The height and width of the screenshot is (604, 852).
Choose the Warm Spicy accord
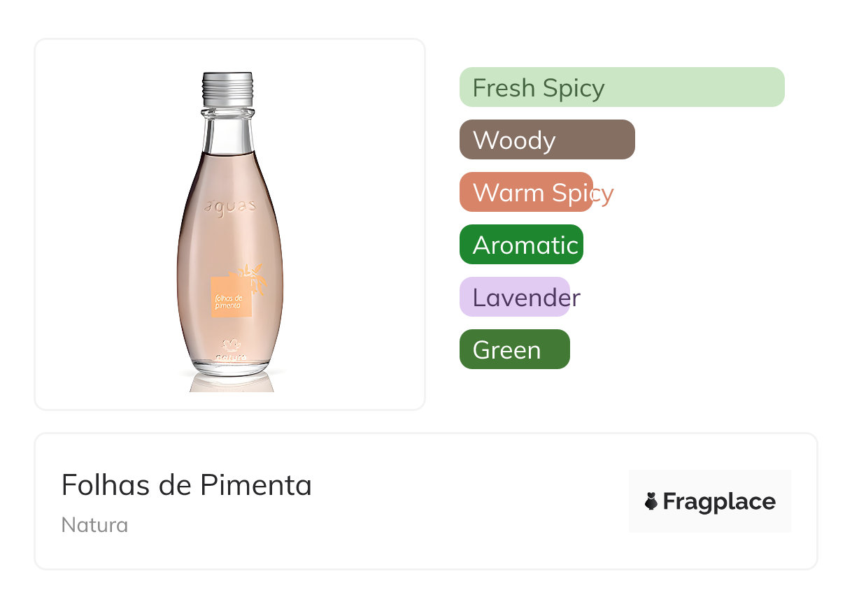tap(526, 192)
